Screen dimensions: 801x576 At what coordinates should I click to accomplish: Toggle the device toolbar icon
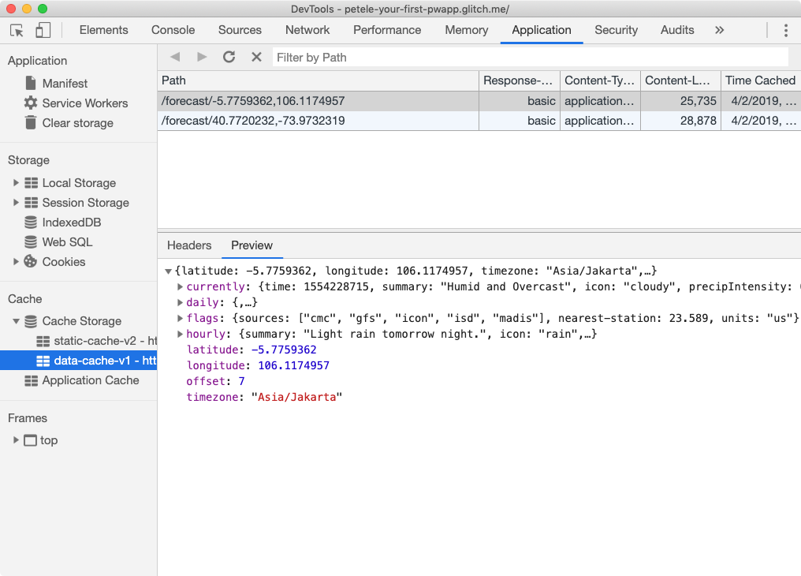43,30
